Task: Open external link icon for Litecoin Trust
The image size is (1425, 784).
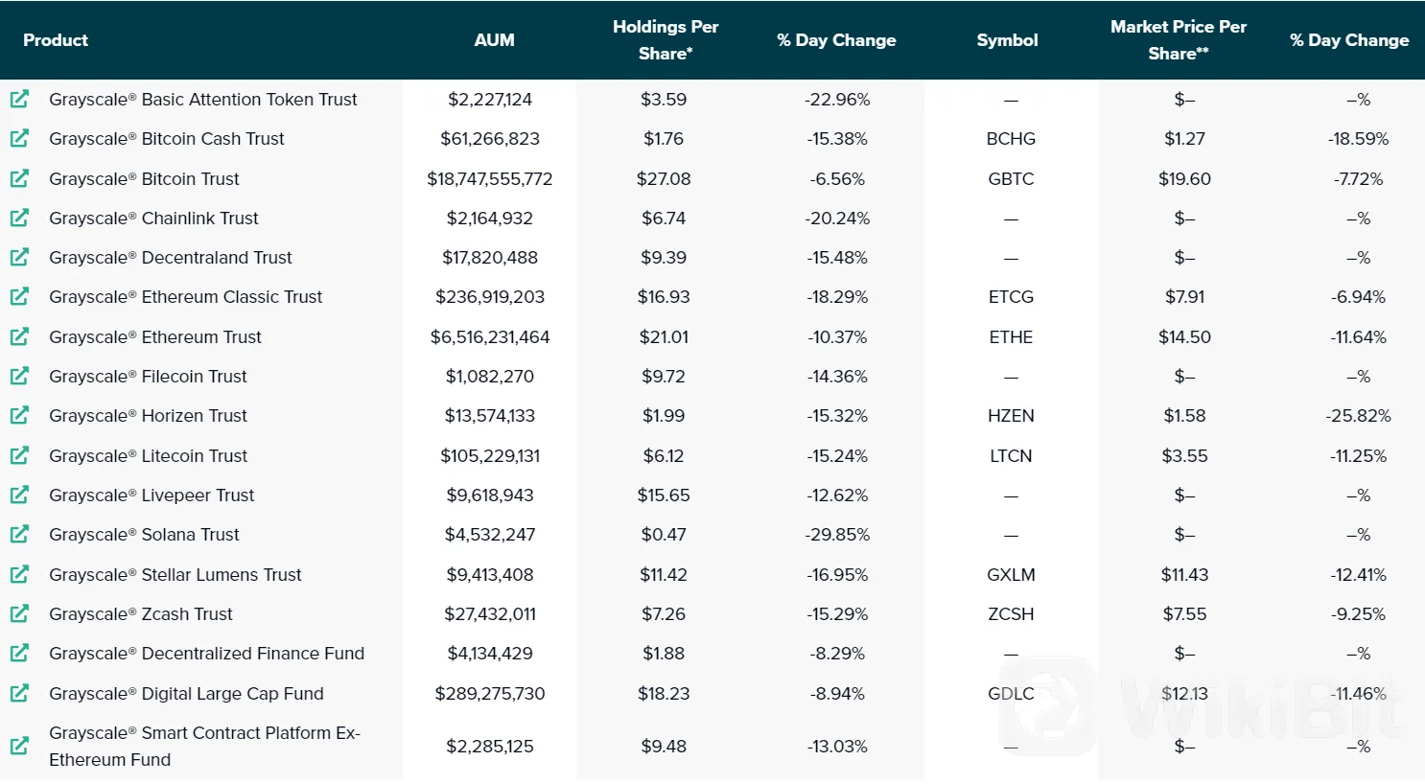Action: (19, 455)
